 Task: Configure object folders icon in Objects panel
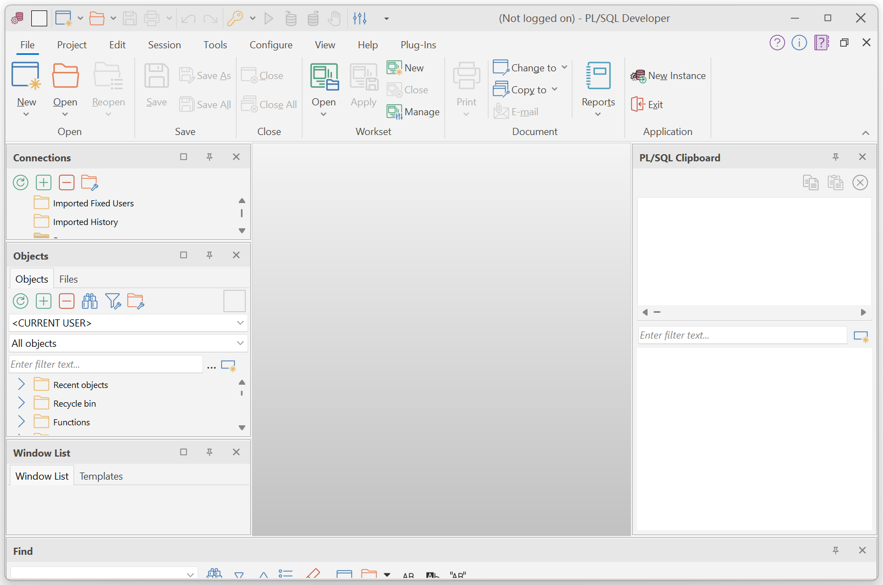click(x=136, y=301)
